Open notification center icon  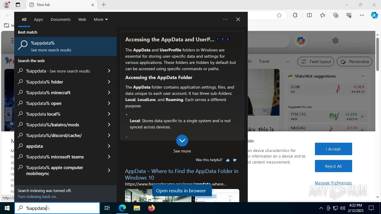371,208
